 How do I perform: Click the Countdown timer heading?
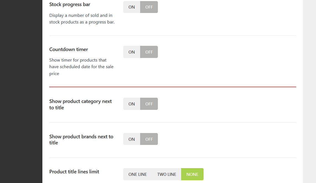click(69, 49)
